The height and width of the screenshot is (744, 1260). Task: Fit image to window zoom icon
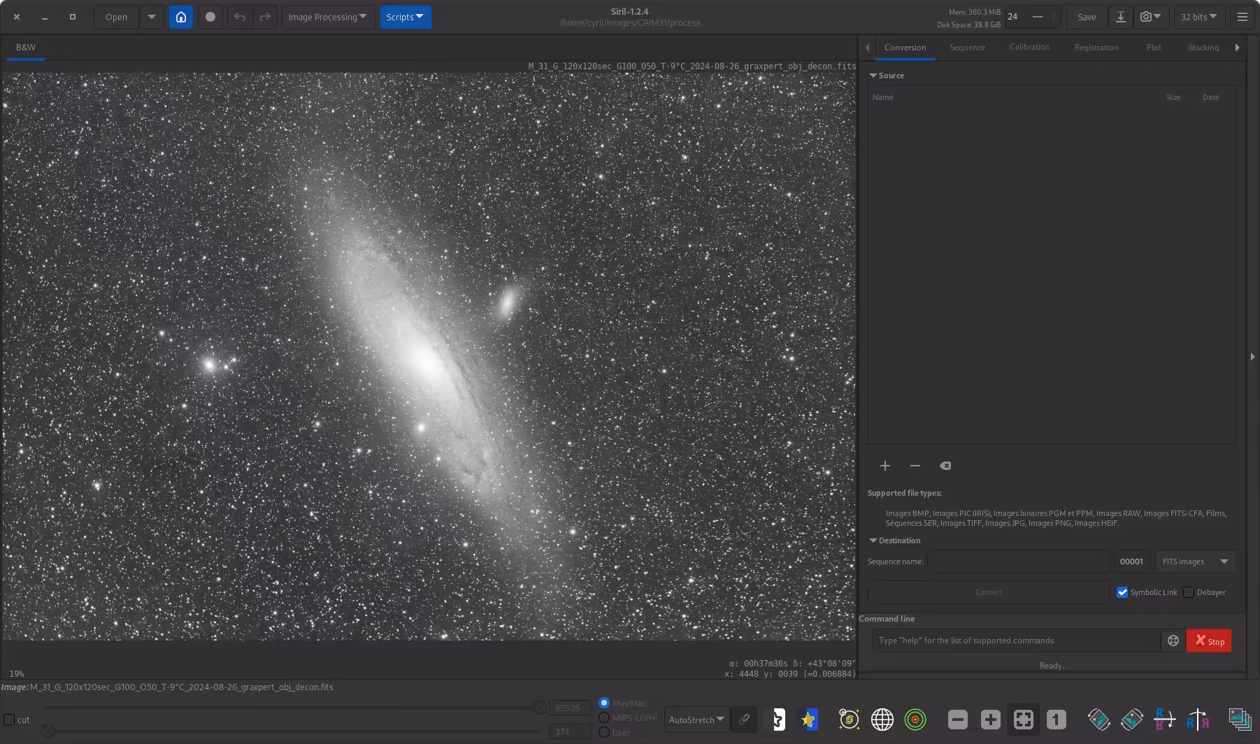pos(1024,719)
